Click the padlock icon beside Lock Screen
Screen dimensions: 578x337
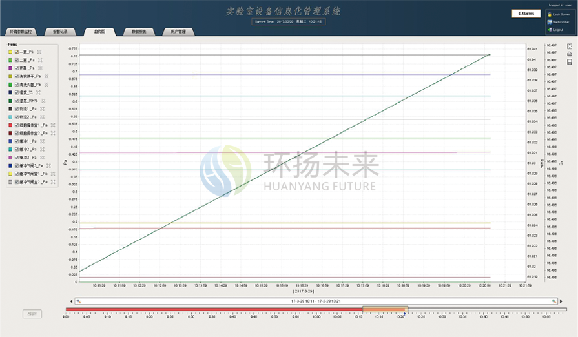550,14
